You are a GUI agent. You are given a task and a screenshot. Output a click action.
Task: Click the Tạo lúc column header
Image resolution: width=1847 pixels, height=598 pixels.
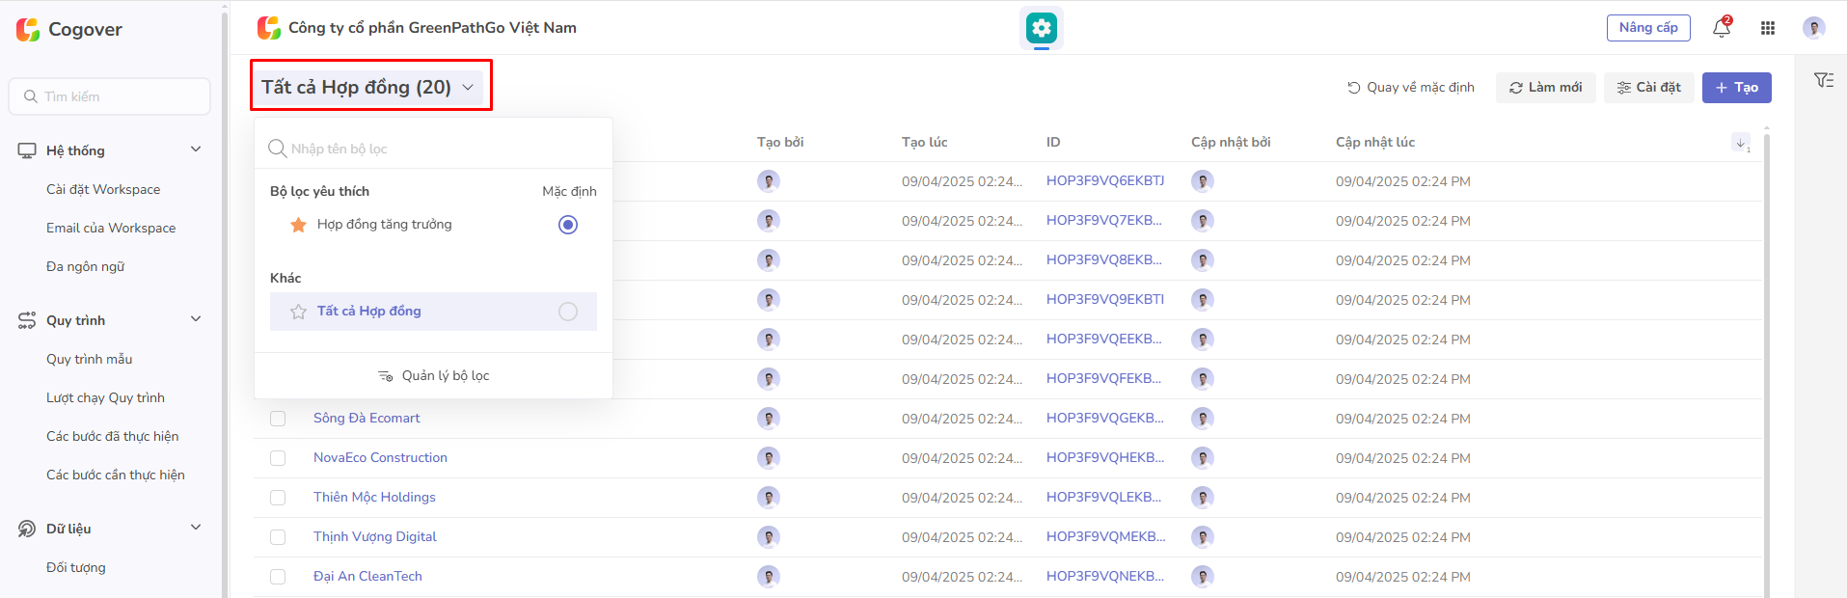click(925, 143)
